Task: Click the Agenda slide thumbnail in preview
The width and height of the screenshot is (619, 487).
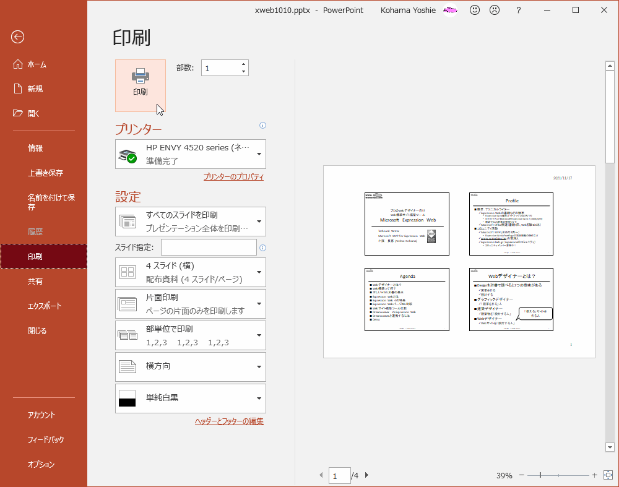Action: click(x=407, y=300)
